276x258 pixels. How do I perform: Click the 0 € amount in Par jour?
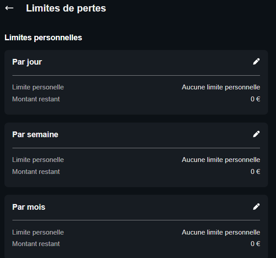[x=255, y=99]
